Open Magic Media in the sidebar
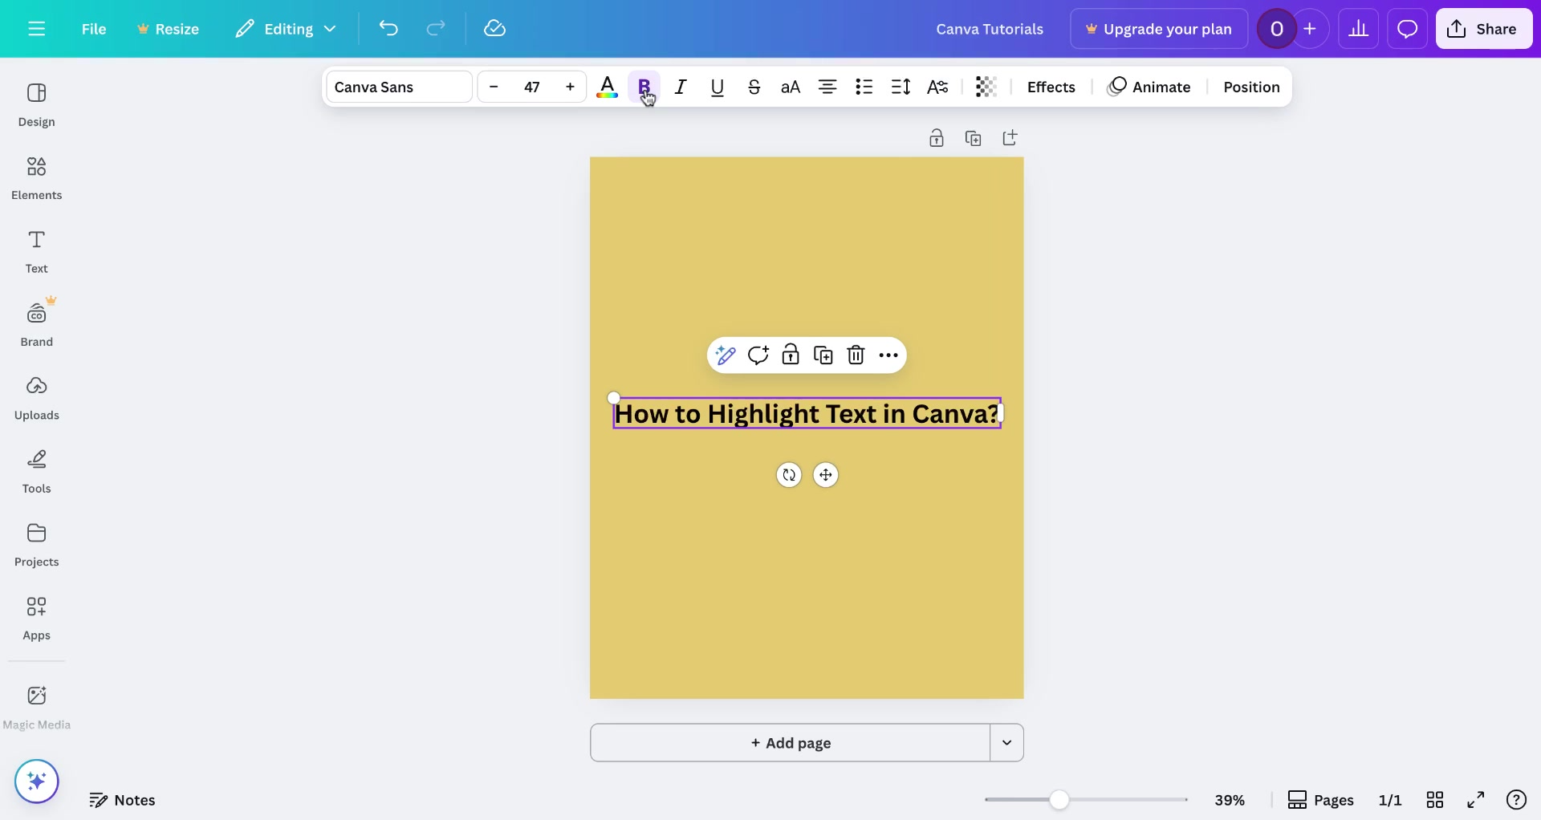 pyautogui.click(x=36, y=704)
